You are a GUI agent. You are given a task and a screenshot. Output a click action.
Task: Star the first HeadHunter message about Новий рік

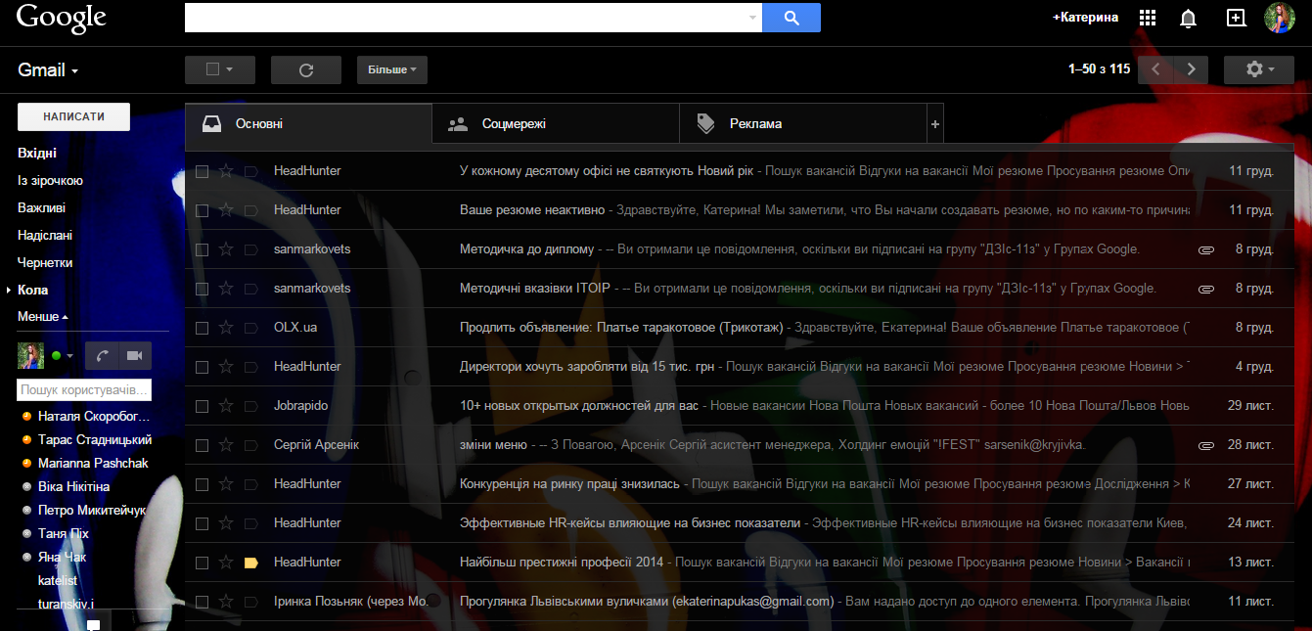coord(226,171)
